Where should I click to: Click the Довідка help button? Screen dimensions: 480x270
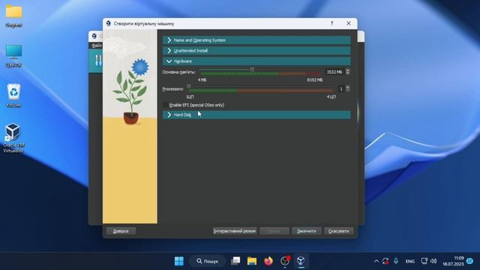(x=121, y=231)
